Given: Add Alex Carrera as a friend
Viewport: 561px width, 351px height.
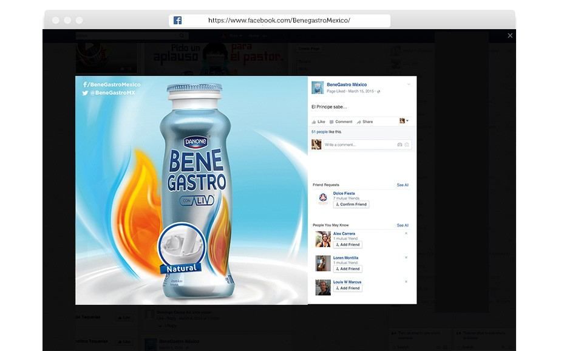Looking at the screenshot, I should click(x=348, y=245).
